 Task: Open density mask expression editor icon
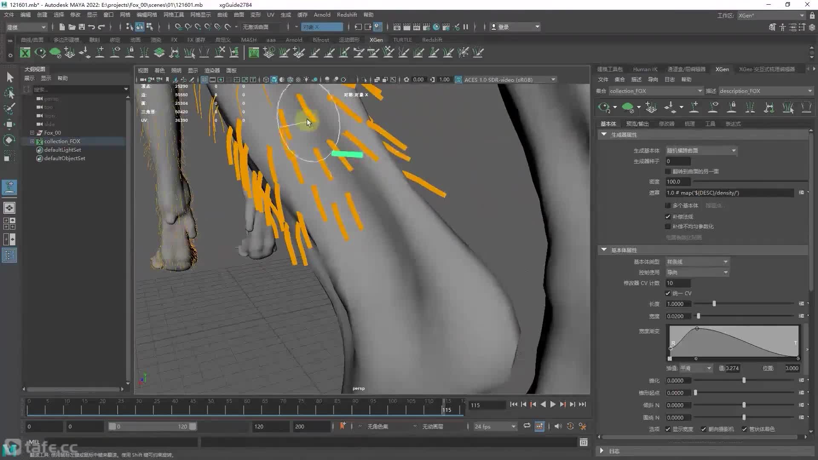(x=801, y=193)
